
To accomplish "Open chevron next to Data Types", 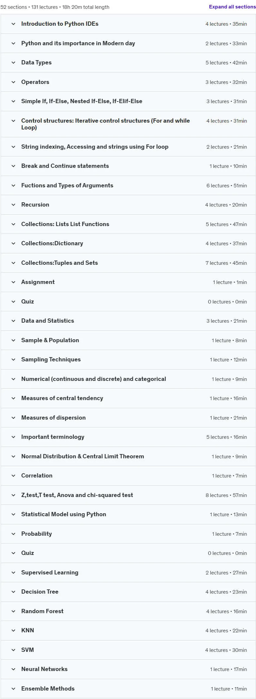I will click(13, 62).
